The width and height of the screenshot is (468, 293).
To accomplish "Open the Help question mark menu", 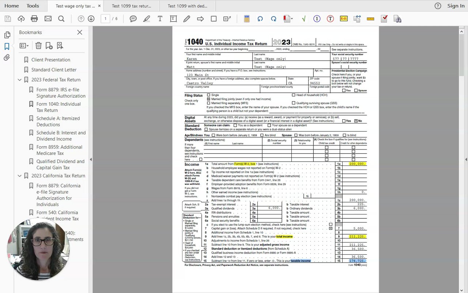I will point(438,6).
